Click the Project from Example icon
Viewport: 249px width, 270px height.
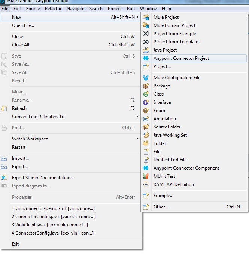tap(146, 34)
